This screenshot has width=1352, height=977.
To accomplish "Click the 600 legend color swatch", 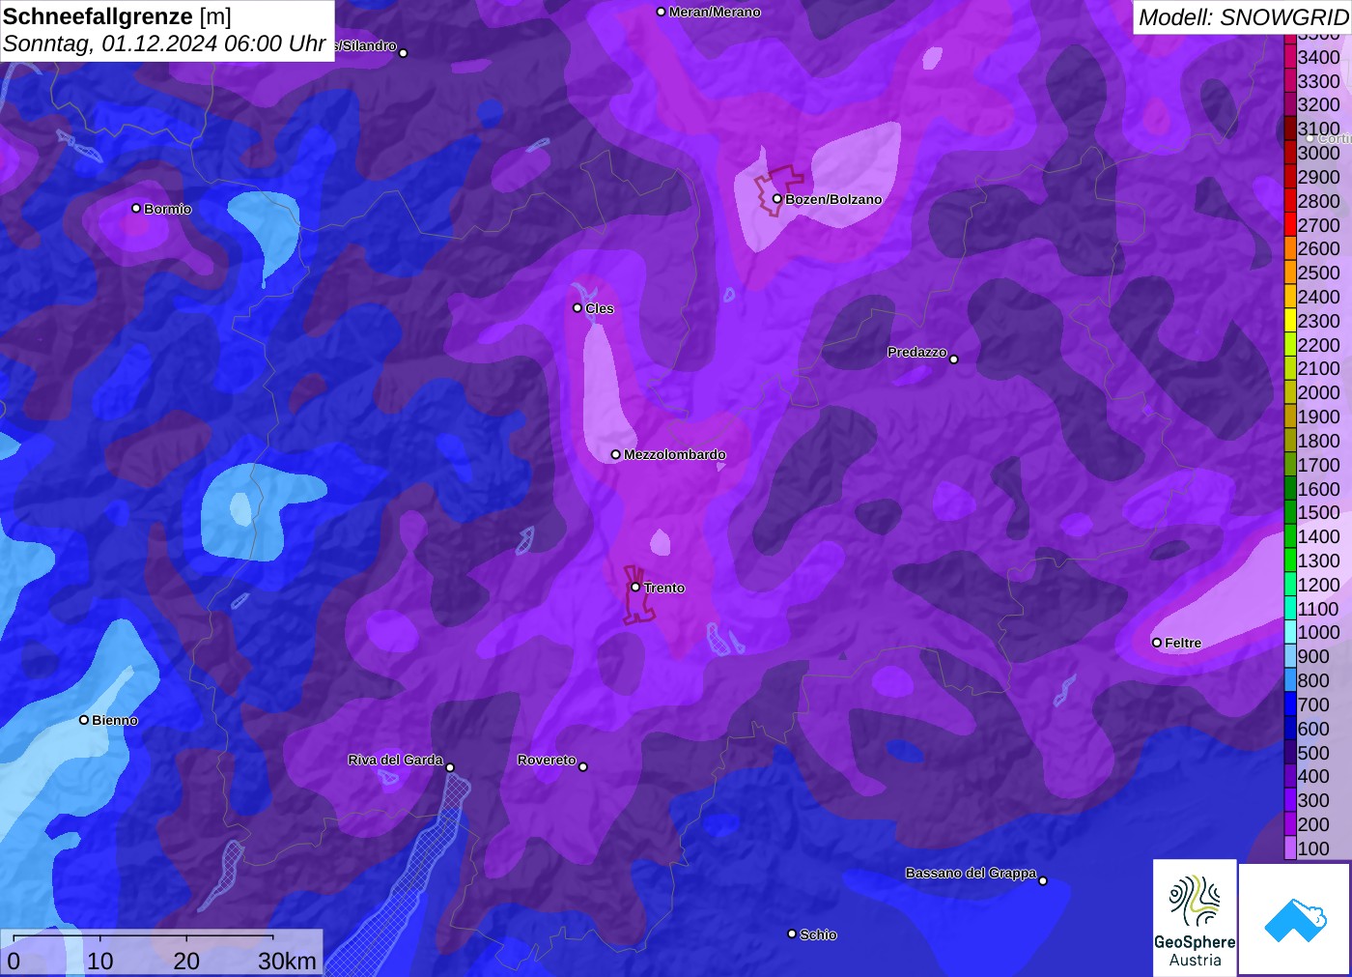I will click(1289, 728).
